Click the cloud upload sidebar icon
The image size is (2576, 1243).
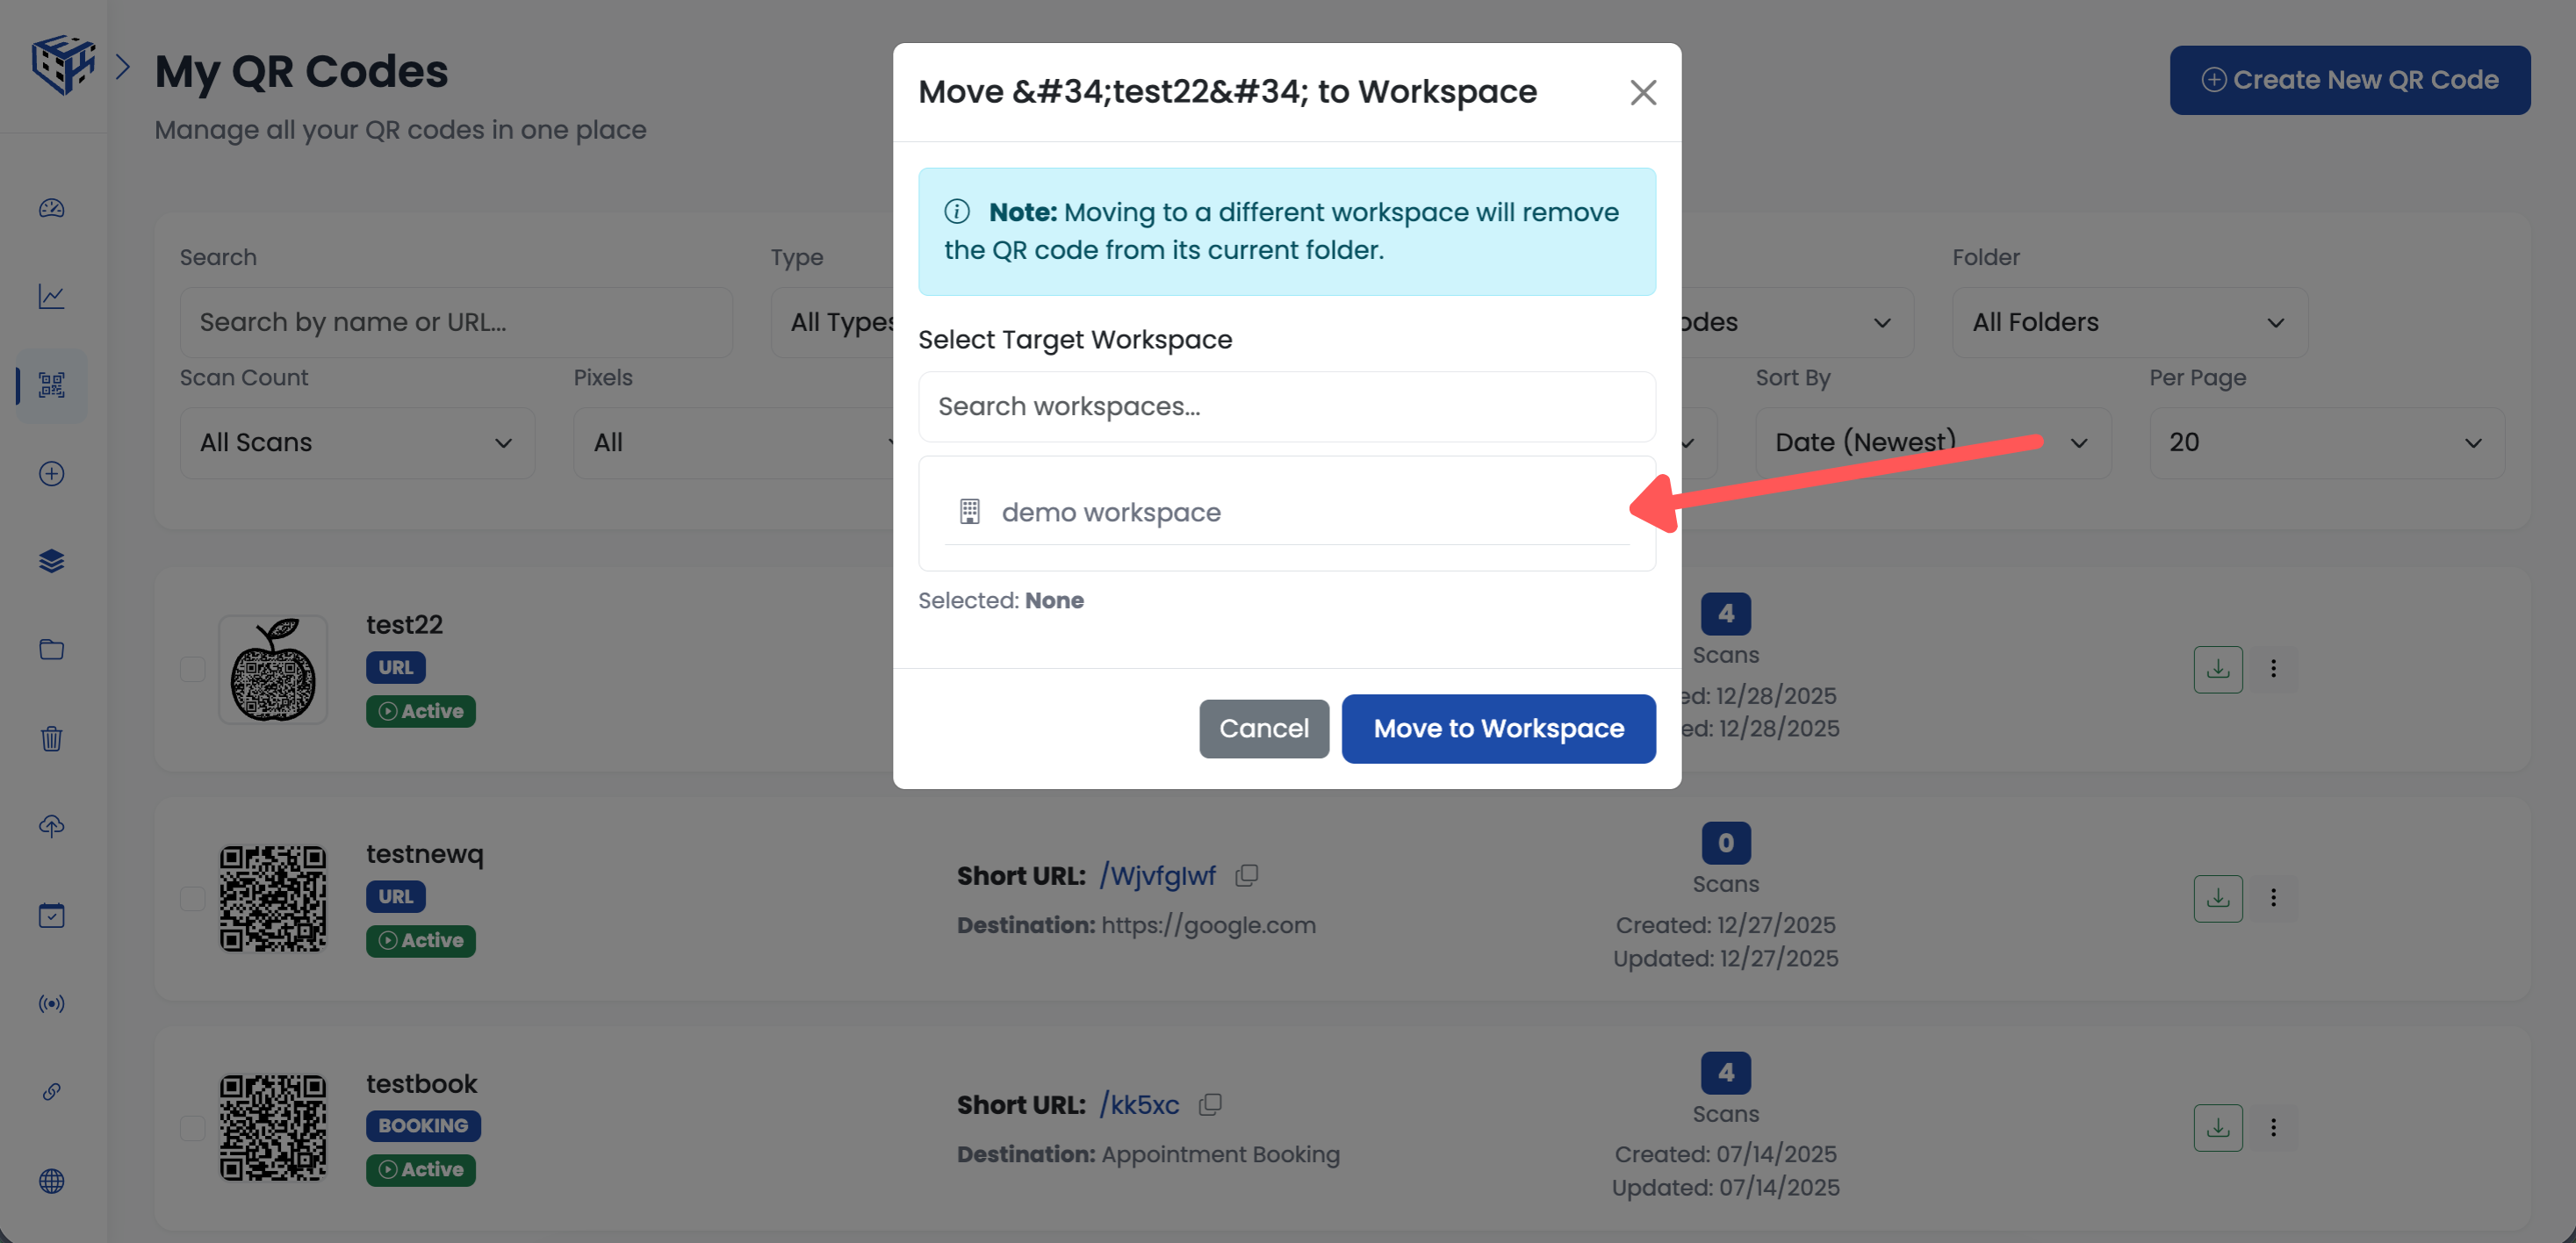[51, 826]
